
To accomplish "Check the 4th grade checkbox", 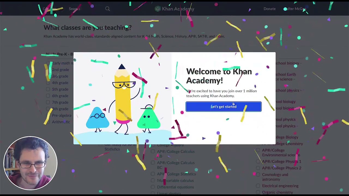I will pos(48,83).
